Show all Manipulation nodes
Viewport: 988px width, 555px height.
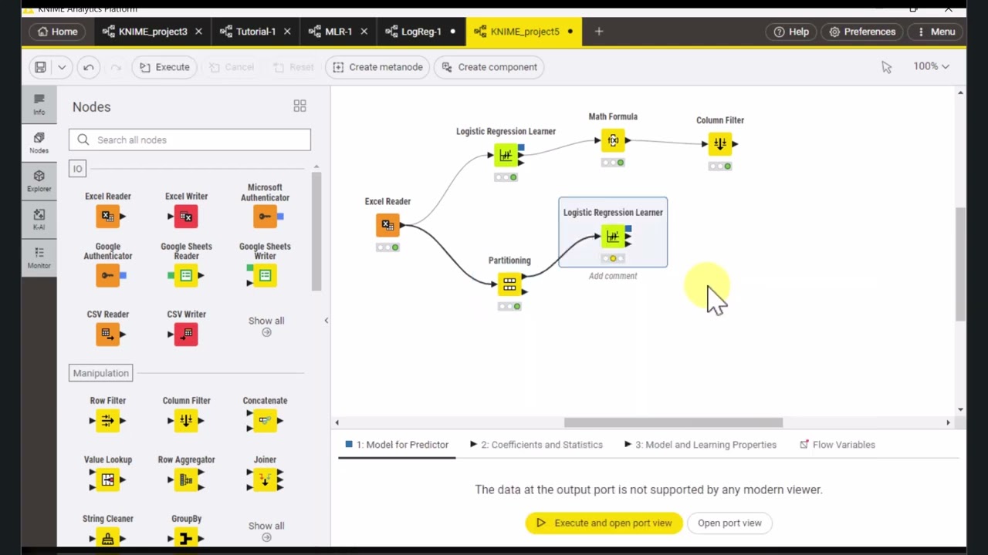pyautogui.click(x=266, y=531)
